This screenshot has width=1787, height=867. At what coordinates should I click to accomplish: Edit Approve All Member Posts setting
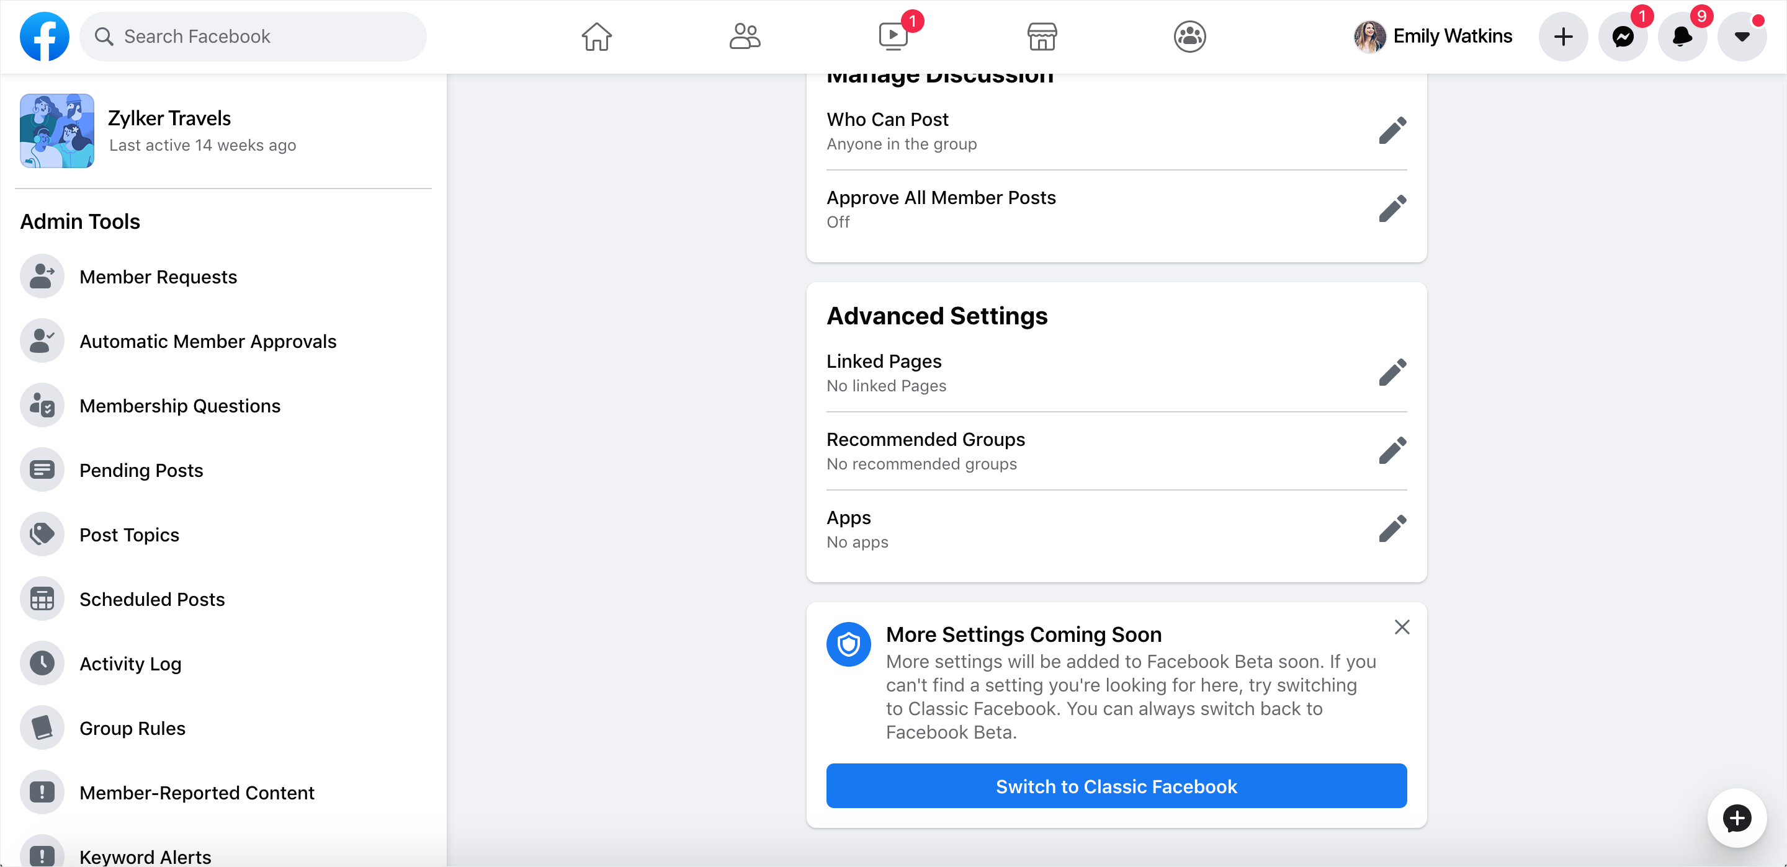point(1392,209)
